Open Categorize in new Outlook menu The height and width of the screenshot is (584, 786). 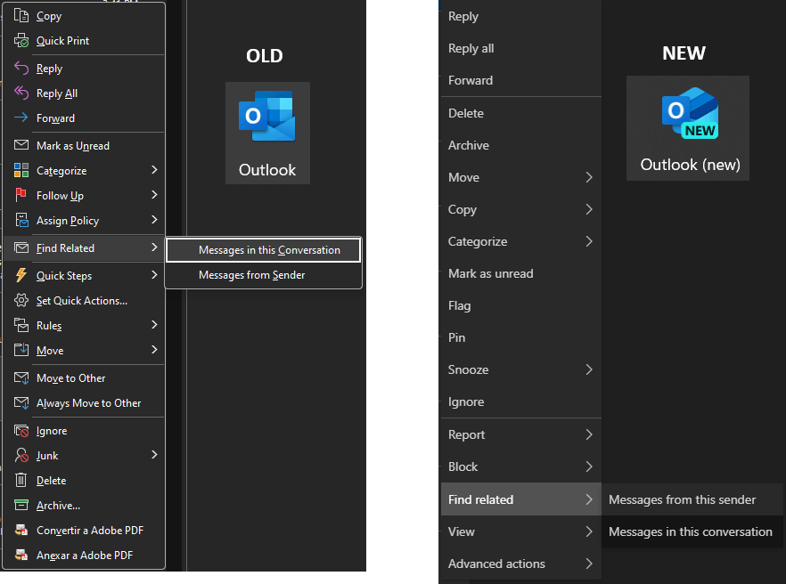click(x=520, y=241)
